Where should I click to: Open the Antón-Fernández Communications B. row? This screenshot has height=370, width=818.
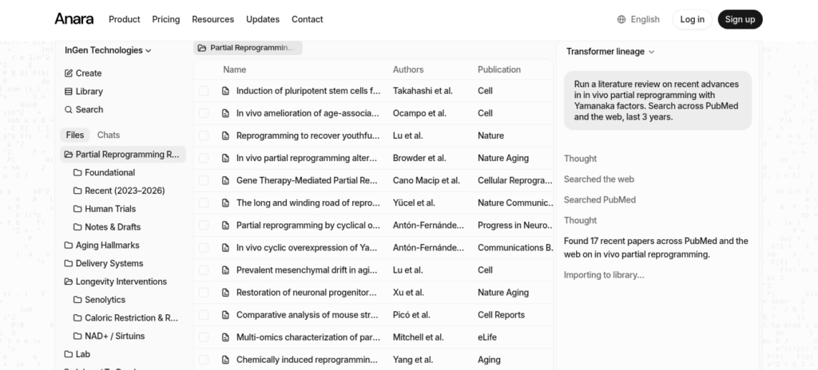pyautogui.click(x=374, y=247)
